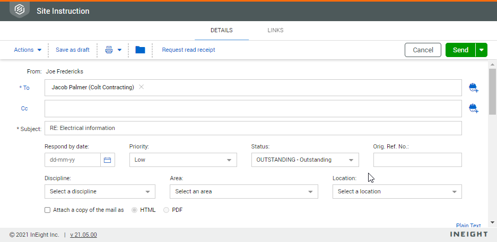Add recipient using Cc field contact icon
This screenshot has width=497, height=242.
[473, 108]
